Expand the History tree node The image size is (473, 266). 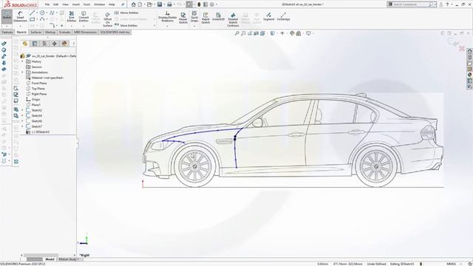click(x=22, y=61)
